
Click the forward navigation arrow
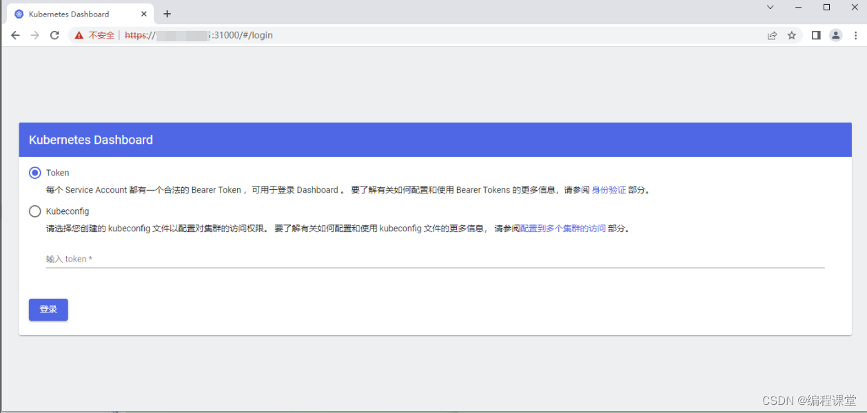[x=34, y=35]
